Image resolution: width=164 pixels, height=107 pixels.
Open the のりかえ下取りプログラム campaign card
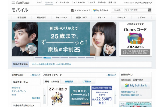(102, 96)
